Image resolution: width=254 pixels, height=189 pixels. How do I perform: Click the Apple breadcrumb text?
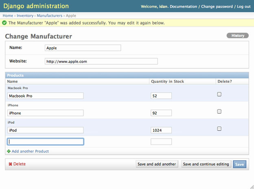71,15
